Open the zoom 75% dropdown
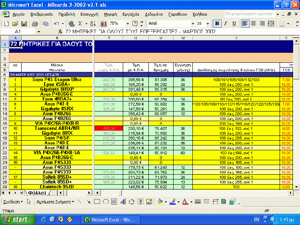The image size is (300, 225). coord(128,24)
